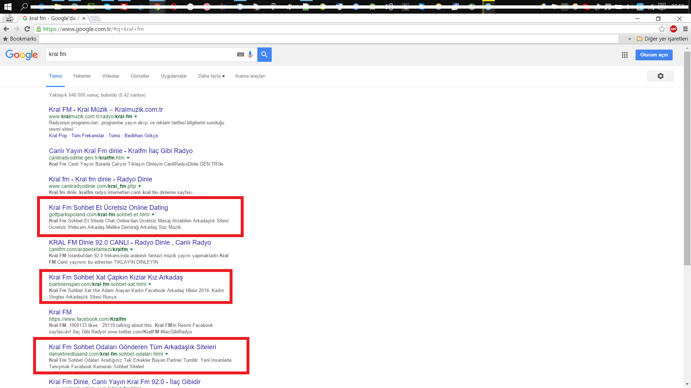Reload the page

point(27,29)
